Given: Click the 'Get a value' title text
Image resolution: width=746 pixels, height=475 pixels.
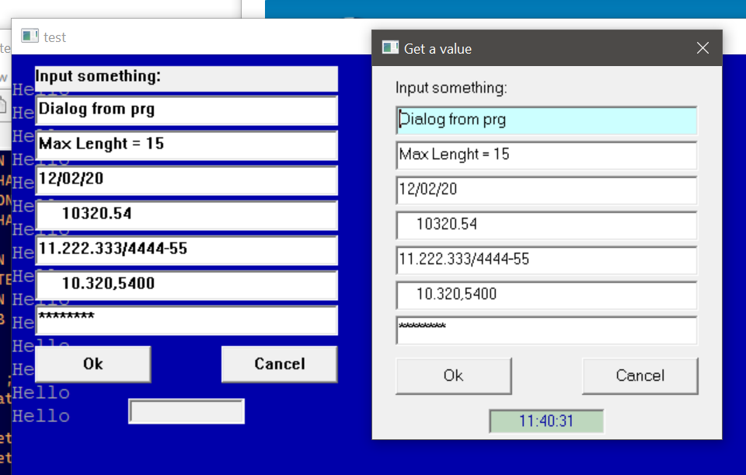Looking at the screenshot, I should pos(437,48).
